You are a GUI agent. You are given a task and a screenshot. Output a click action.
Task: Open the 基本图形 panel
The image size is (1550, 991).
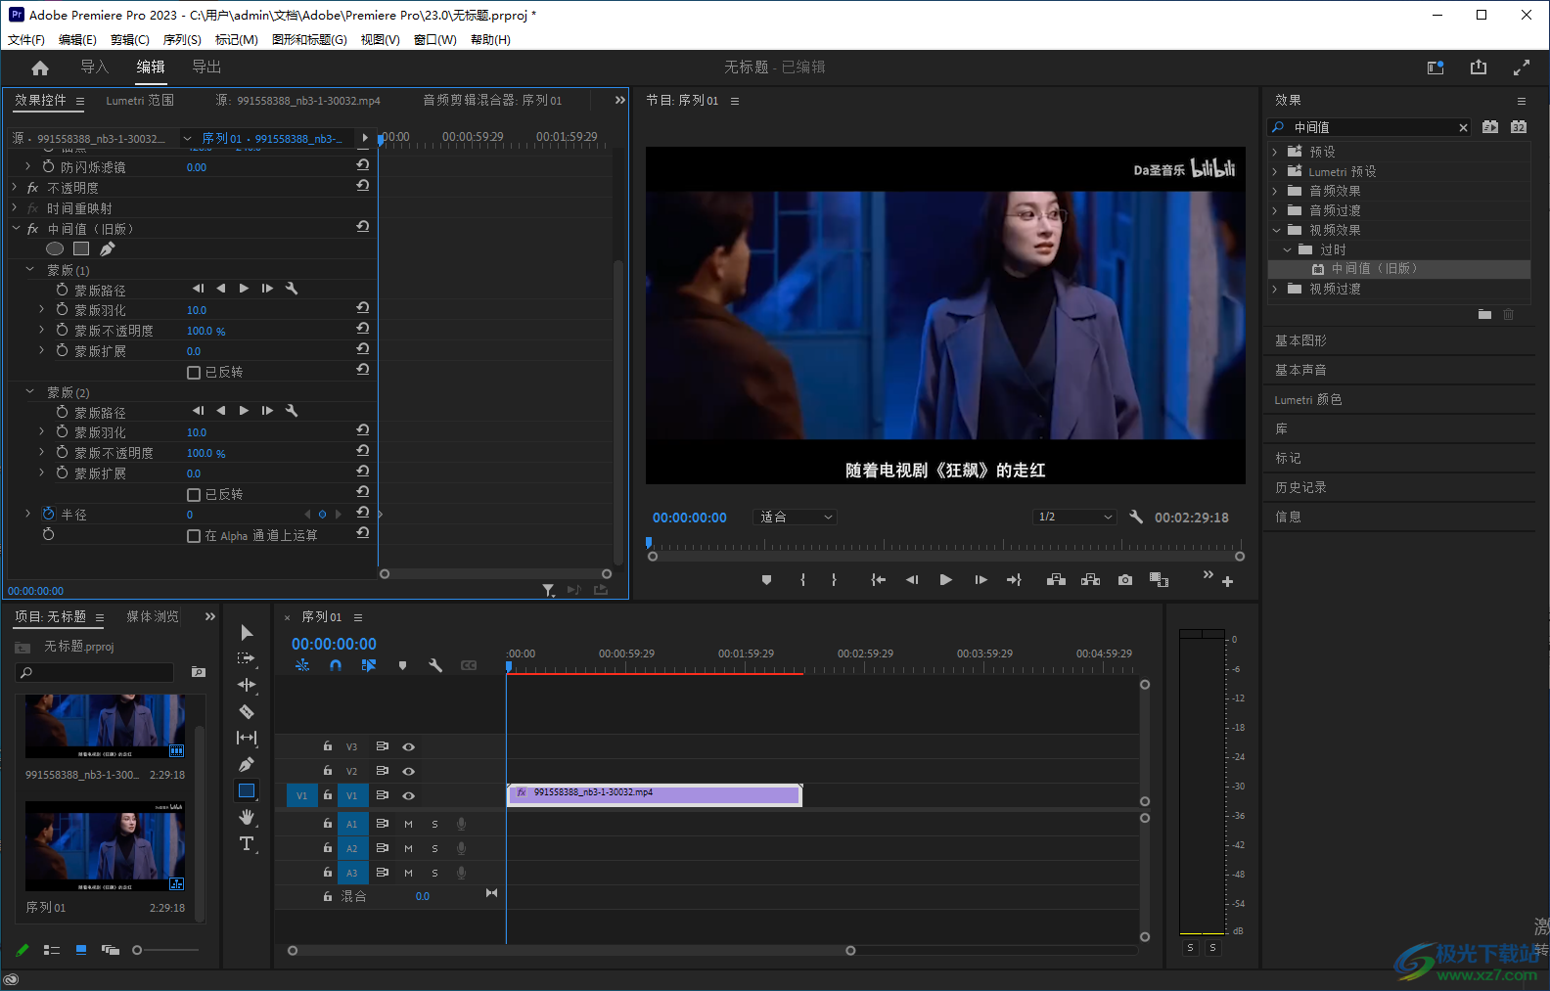coord(1301,340)
